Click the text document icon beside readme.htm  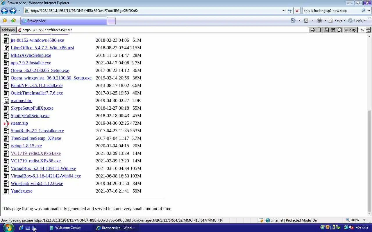point(6,101)
